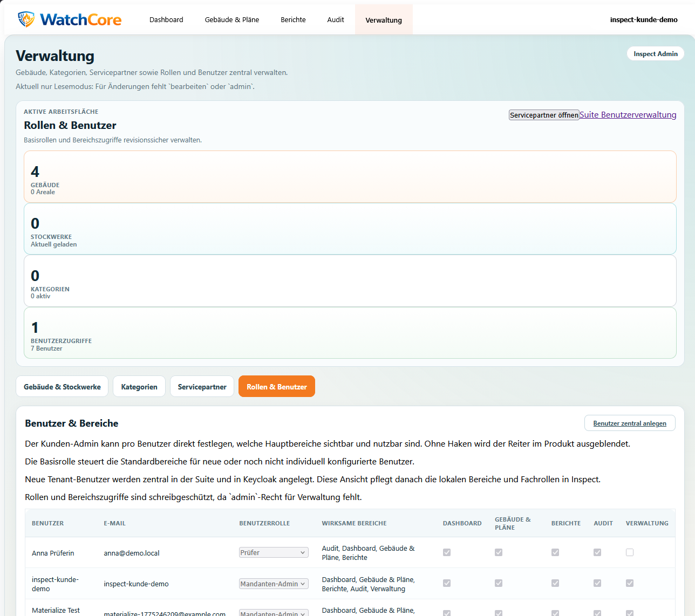Open the Prüfer role dropdown for Anna Prüferin
The image size is (695, 616).
tap(273, 552)
